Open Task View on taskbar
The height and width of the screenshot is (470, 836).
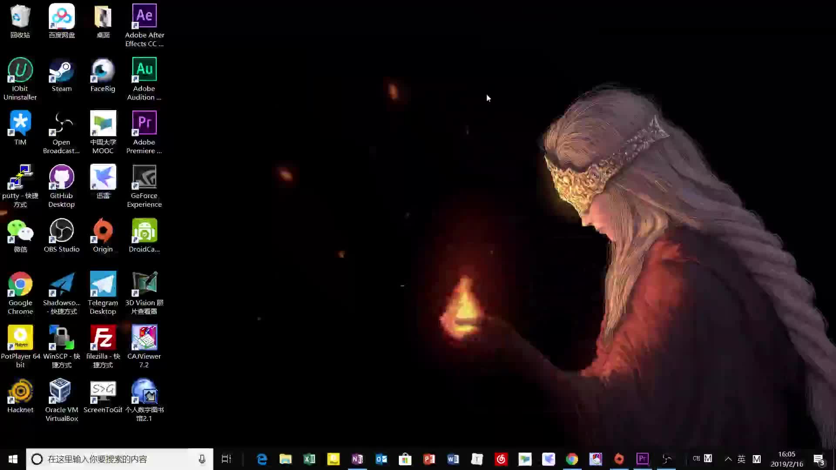click(x=226, y=459)
